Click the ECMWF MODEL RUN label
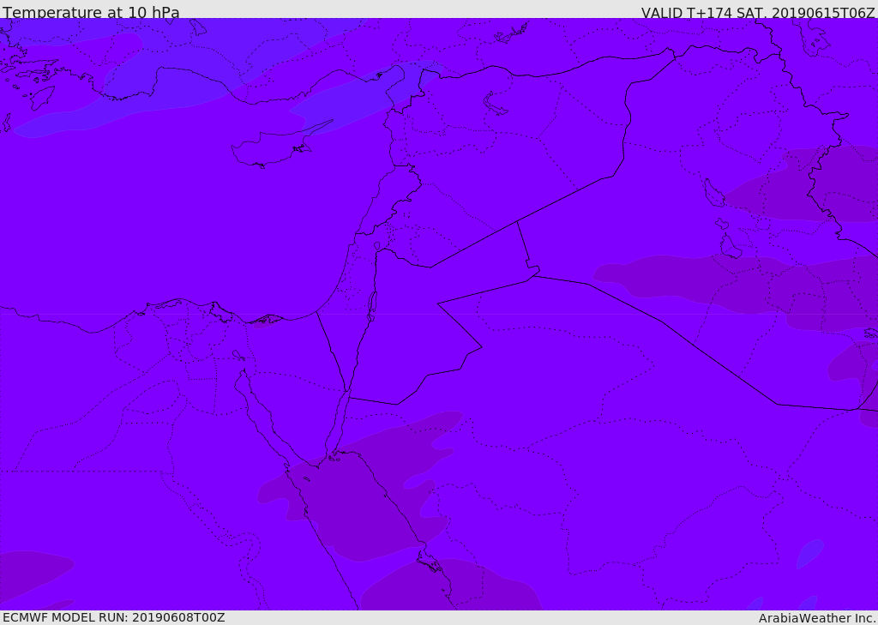 point(113,617)
